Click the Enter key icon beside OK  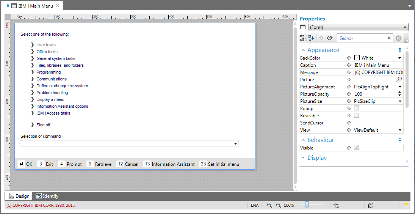pyautogui.click(x=22, y=164)
